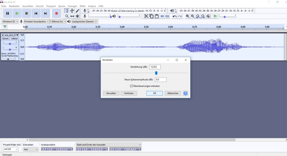Select the Envelope tool
The height and width of the screenshot is (156, 287).
point(72,11)
